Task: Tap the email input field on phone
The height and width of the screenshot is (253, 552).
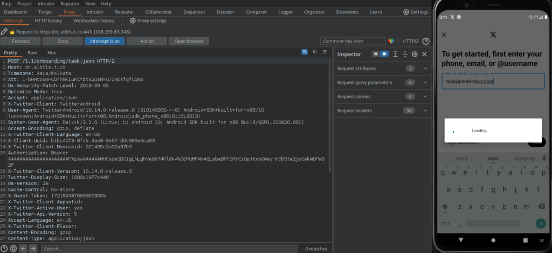Action: (493, 81)
